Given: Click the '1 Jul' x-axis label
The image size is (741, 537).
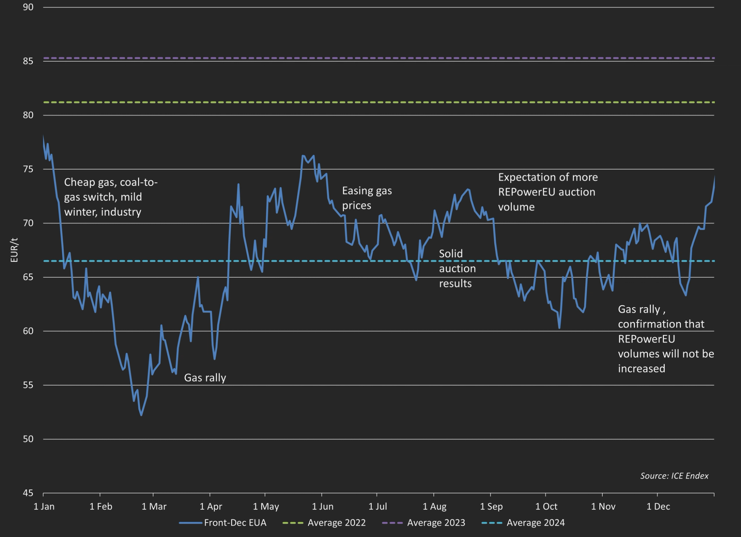Looking at the screenshot, I should [x=378, y=506].
